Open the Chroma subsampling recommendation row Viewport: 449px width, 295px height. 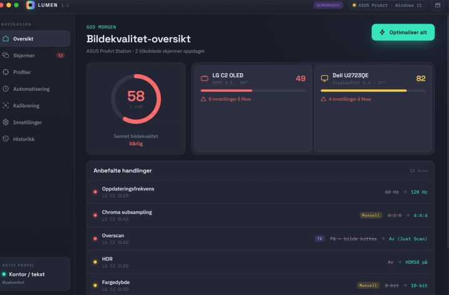(260, 215)
